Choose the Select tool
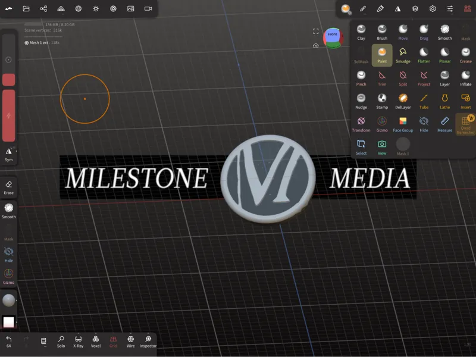 tap(361, 148)
